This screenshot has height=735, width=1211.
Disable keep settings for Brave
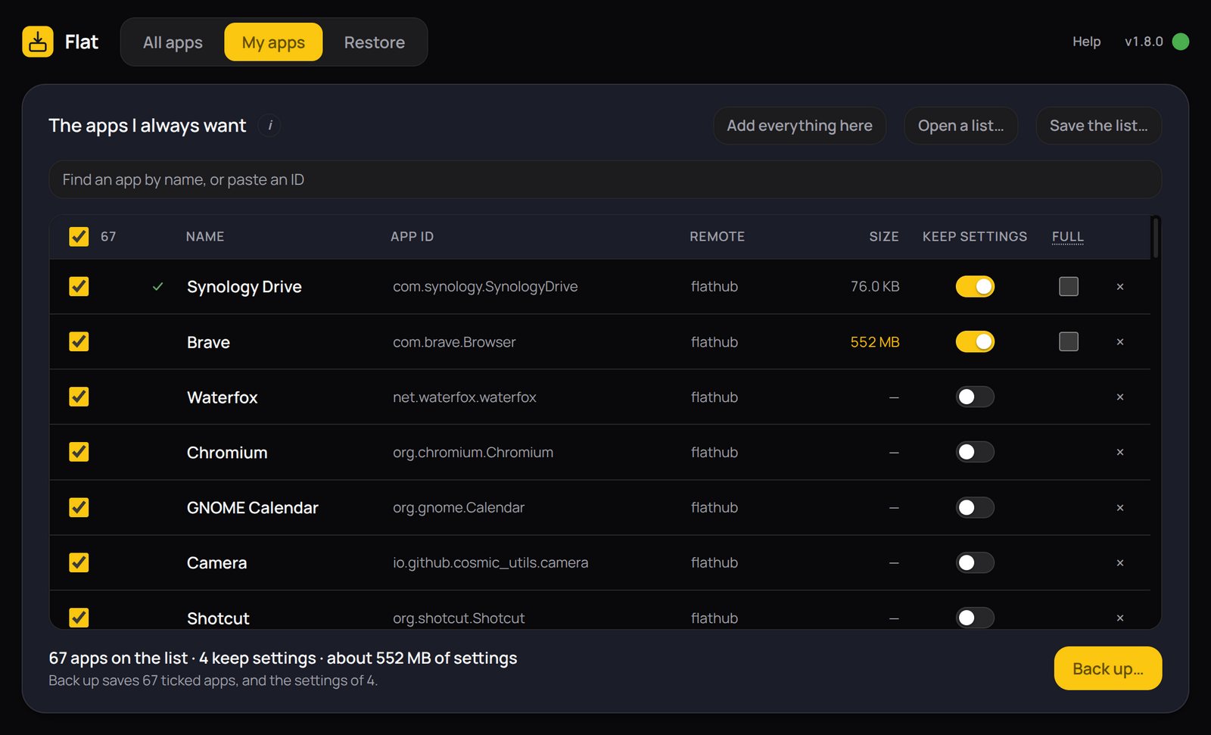click(x=975, y=341)
